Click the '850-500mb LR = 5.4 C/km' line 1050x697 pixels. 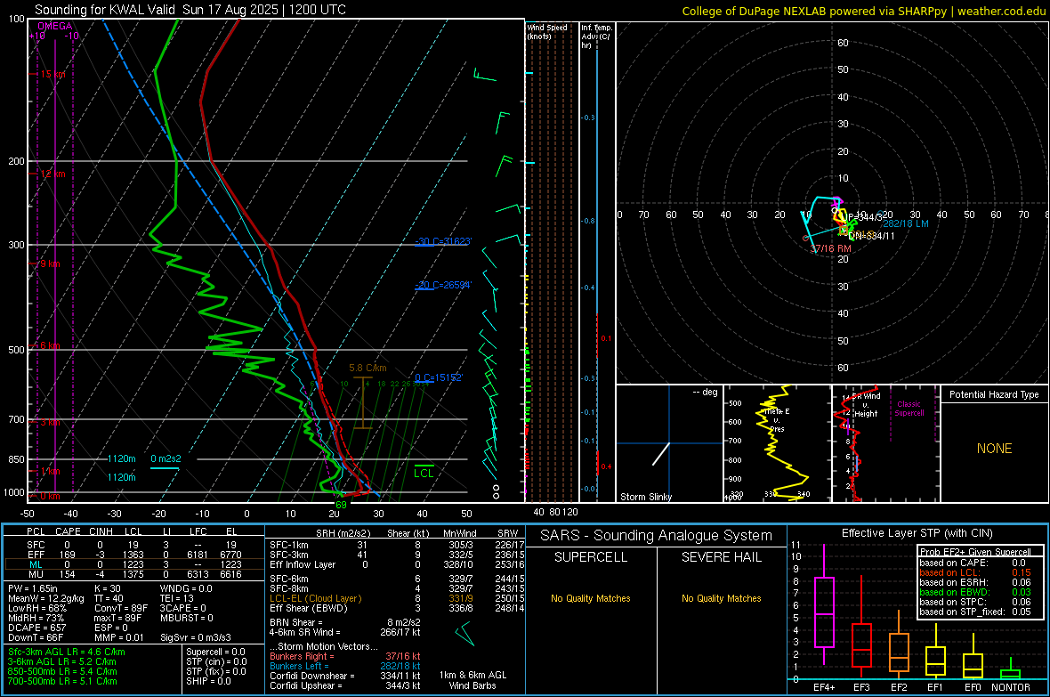click(x=62, y=671)
